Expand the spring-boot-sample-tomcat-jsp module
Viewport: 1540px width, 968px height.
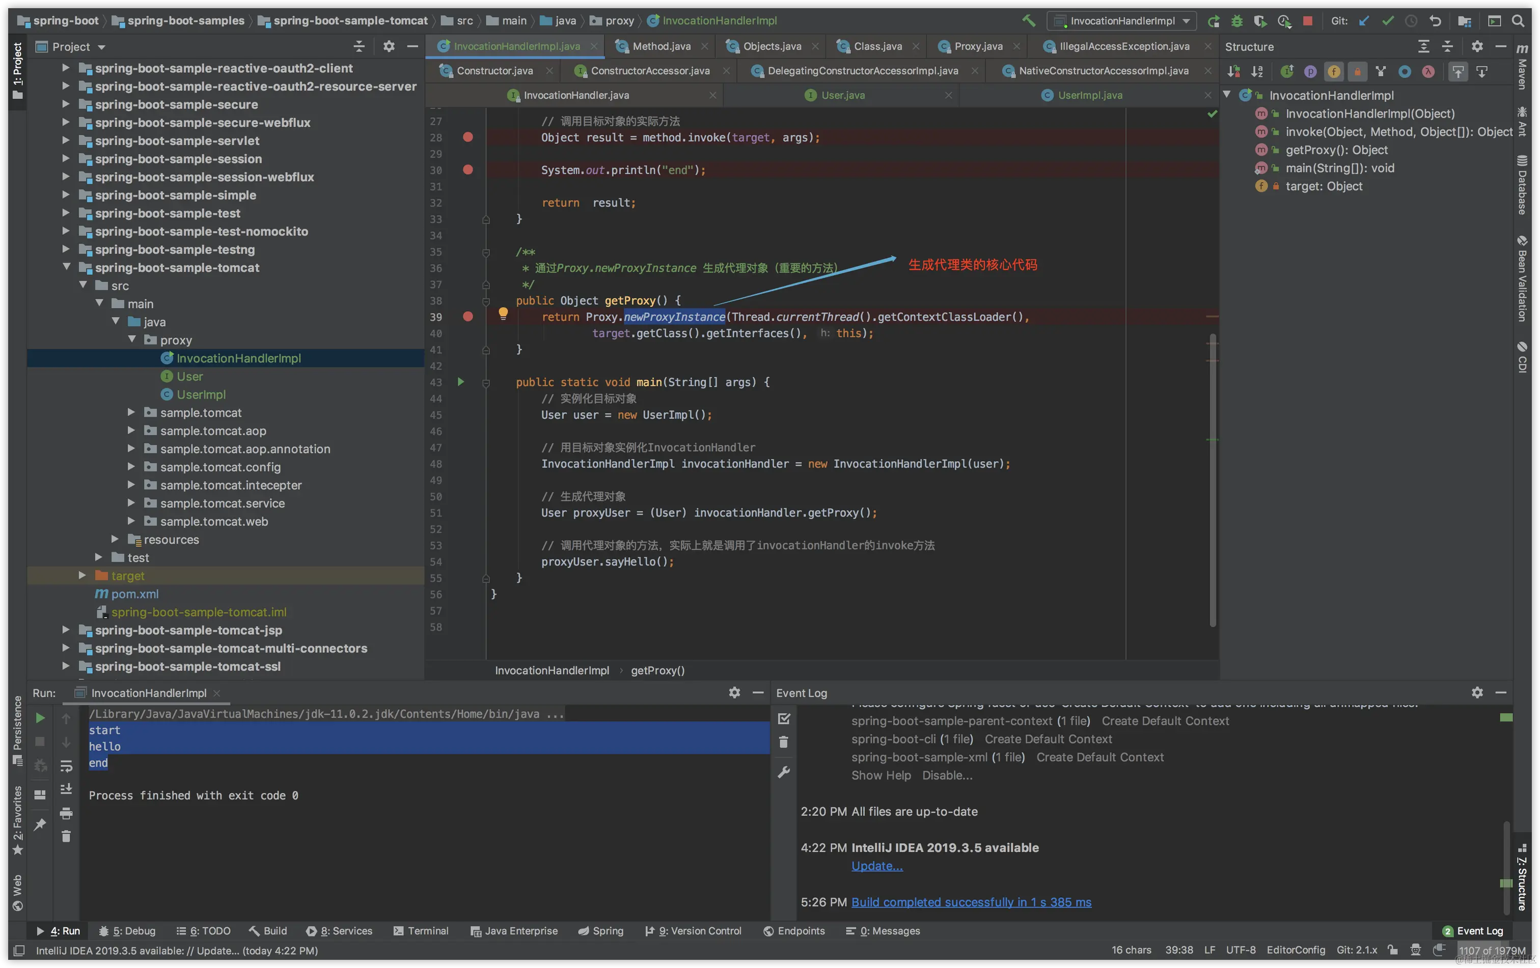66,630
